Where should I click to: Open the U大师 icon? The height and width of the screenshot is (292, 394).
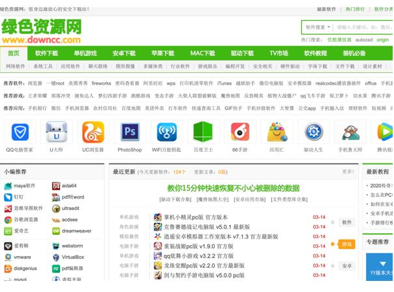coord(56,132)
